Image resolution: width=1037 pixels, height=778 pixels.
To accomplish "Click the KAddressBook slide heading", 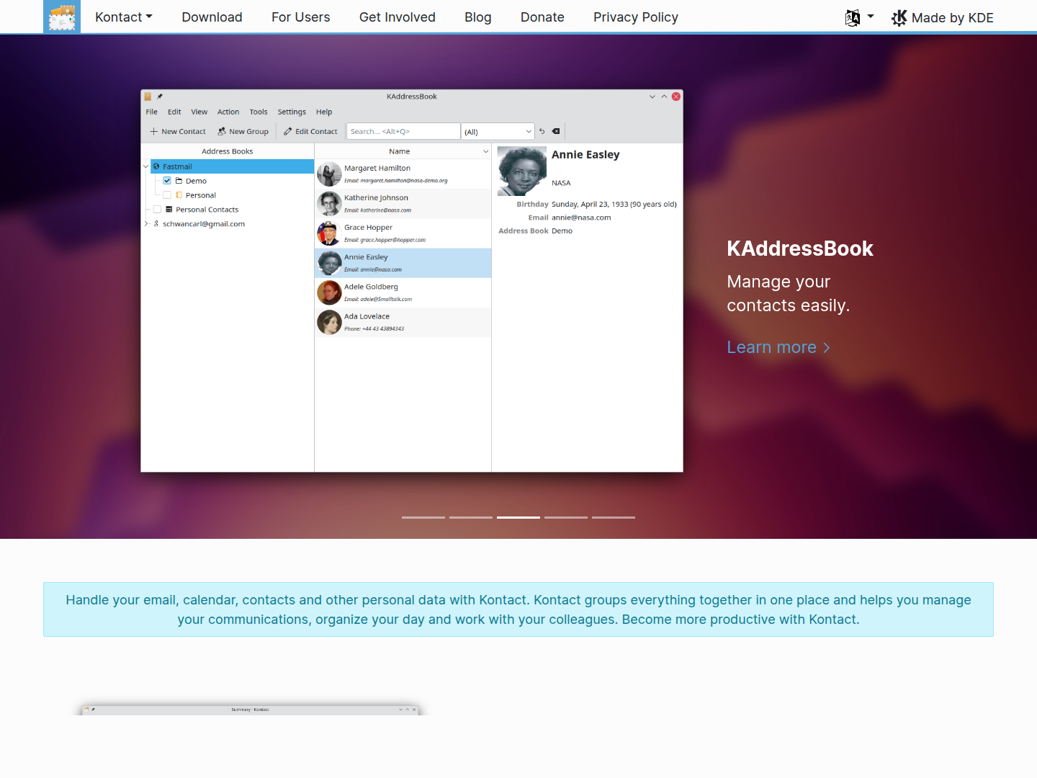I will [x=800, y=249].
